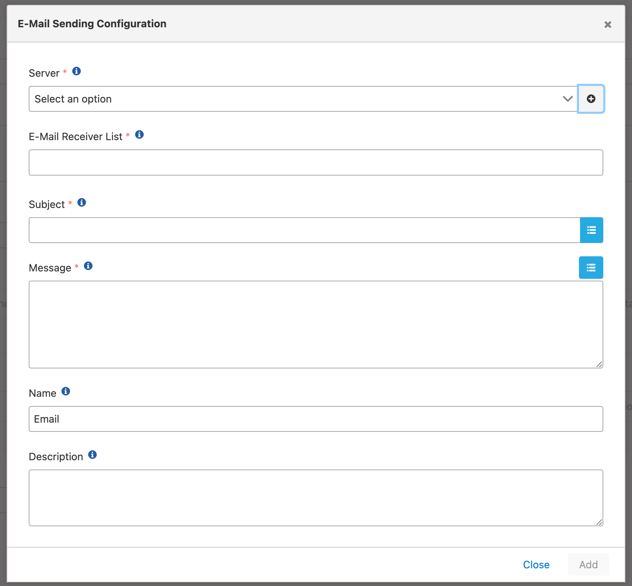Viewport: 632px width, 586px height.
Task: Click the Message textarea resize handle
Action: (600, 364)
